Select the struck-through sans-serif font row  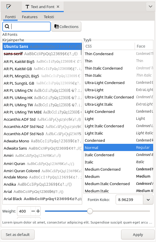click(42, 54)
